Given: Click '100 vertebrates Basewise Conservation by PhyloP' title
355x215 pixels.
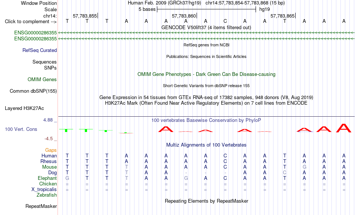Looking at the screenshot, I should coord(206,120).
